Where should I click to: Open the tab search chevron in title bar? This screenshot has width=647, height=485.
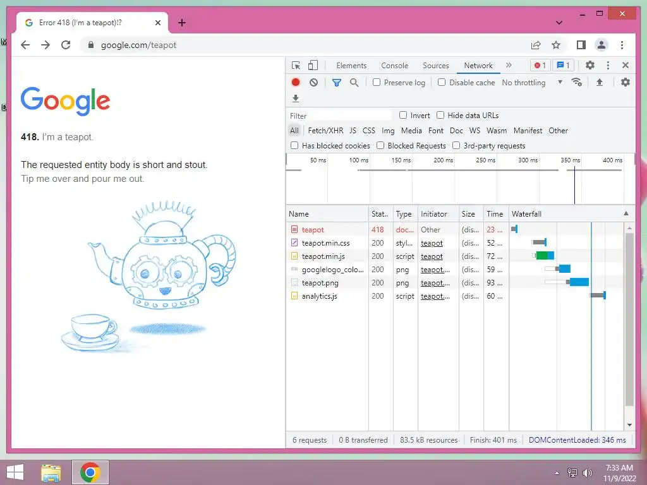click(559, 23)
